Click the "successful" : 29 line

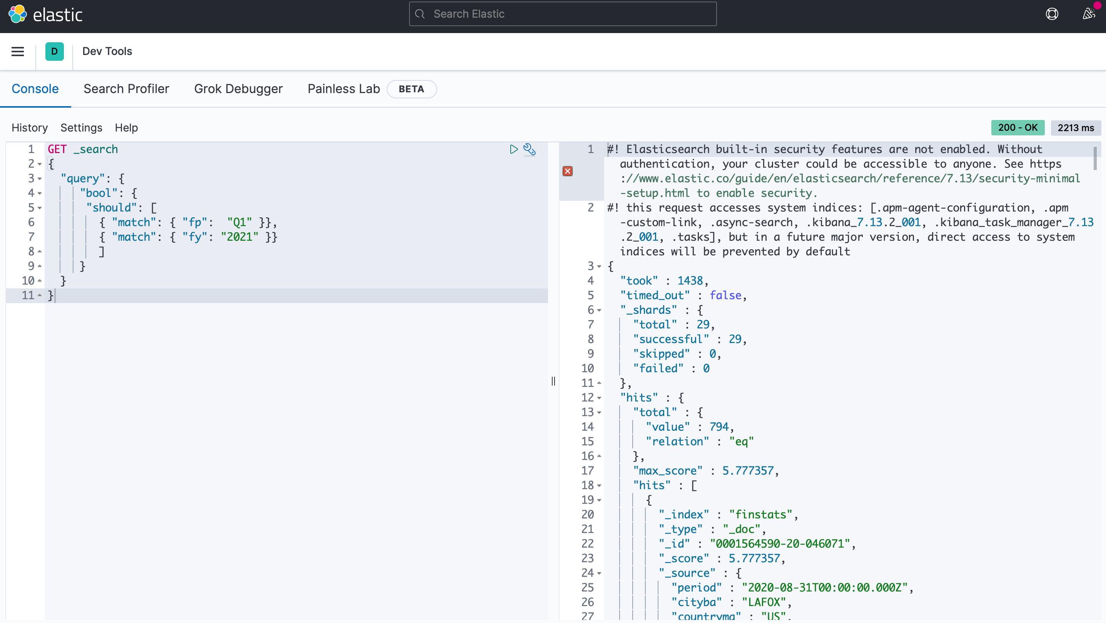[690, 339]
